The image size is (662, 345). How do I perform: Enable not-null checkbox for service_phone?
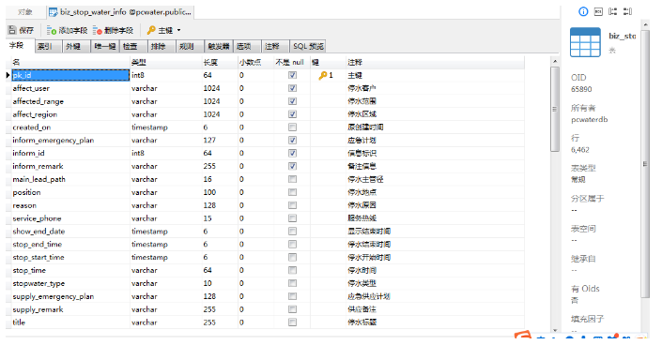pyautogui.click(x=292, y=218)
